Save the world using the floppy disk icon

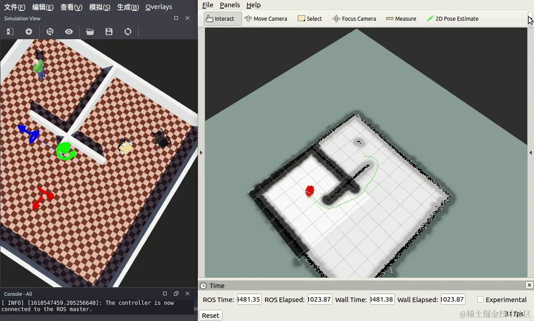(109, 32)
